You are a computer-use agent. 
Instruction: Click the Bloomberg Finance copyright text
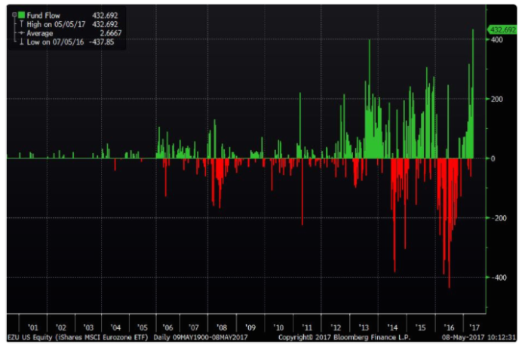344,337
